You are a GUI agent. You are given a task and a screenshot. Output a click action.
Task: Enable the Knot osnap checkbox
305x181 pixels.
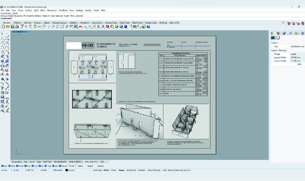pyautogui.click(x=69, y=166)
